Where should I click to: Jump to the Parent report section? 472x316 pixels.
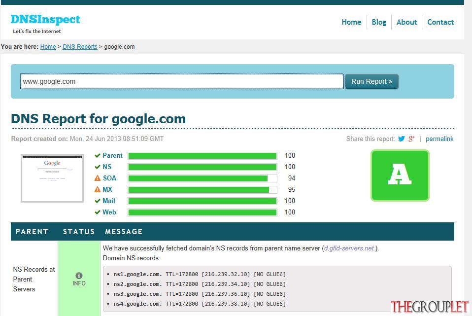click(x=113, y=155)
